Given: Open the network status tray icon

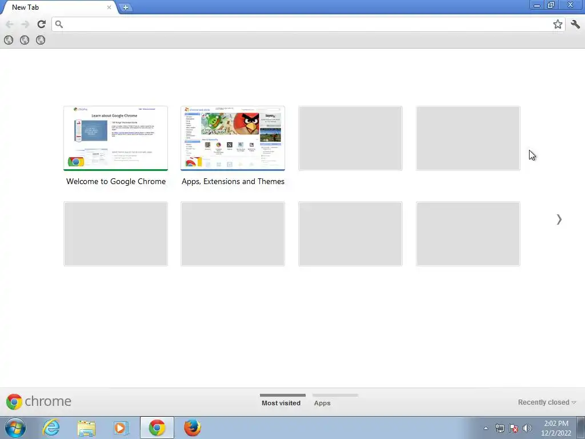Looking at the screenshot, I should click(499, 428).
